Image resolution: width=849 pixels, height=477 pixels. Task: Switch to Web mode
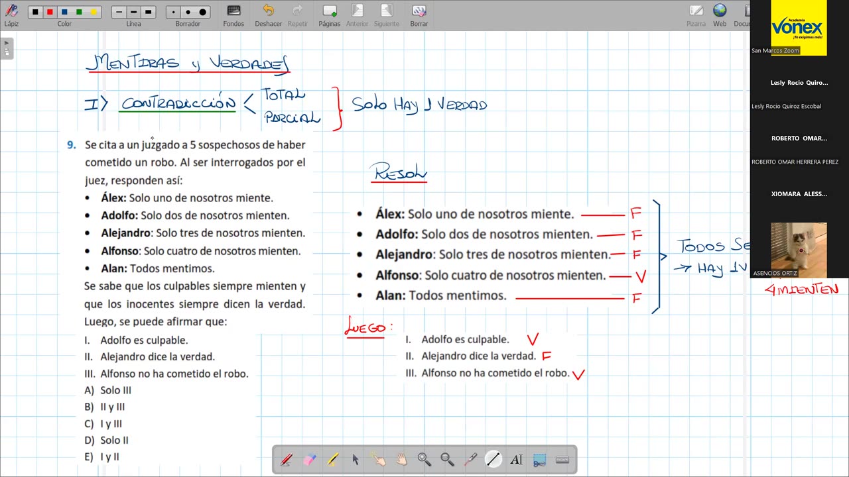coord(720,15)
